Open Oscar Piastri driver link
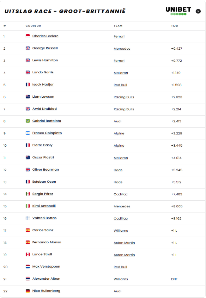This screenshot has height=298, width=206. pyautogui.click(x=43, y=157)
